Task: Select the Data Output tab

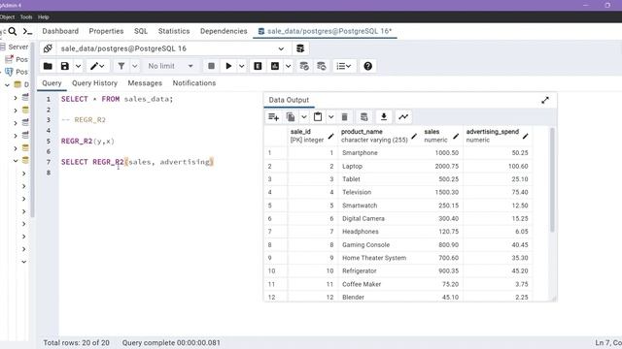Action: point(289,100)
